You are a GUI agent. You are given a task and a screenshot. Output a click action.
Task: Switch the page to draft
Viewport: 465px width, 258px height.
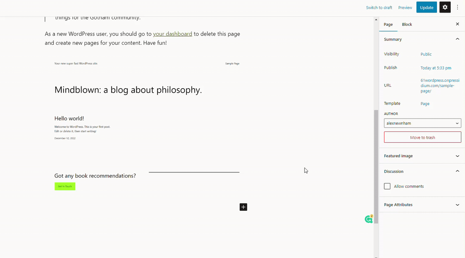[x=379, y=8]
